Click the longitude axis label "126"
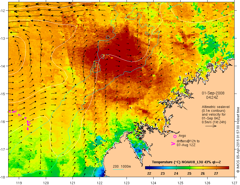The width and height of the screenshot is (240, 185). point(207,183)
